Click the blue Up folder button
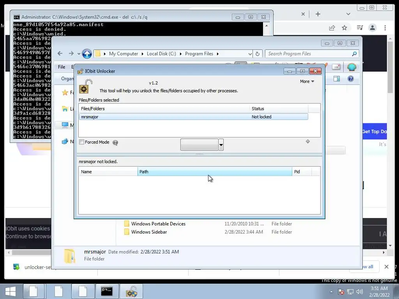The image size is (399, 299). (87, 54)
